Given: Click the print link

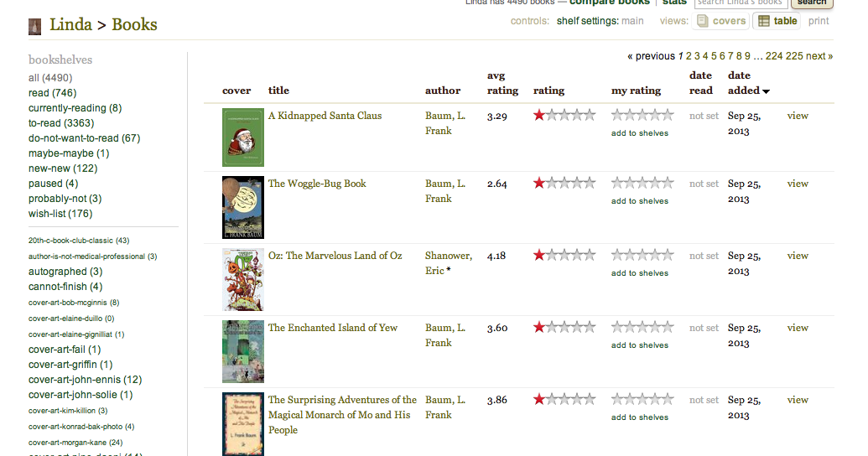Looking at the screenshot, I should 819,21.
